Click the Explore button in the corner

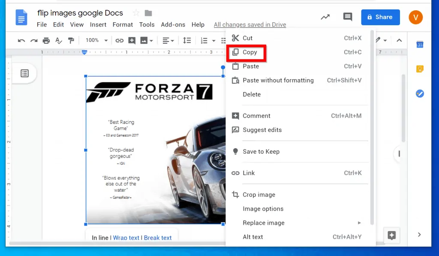[x=392, y=235]
